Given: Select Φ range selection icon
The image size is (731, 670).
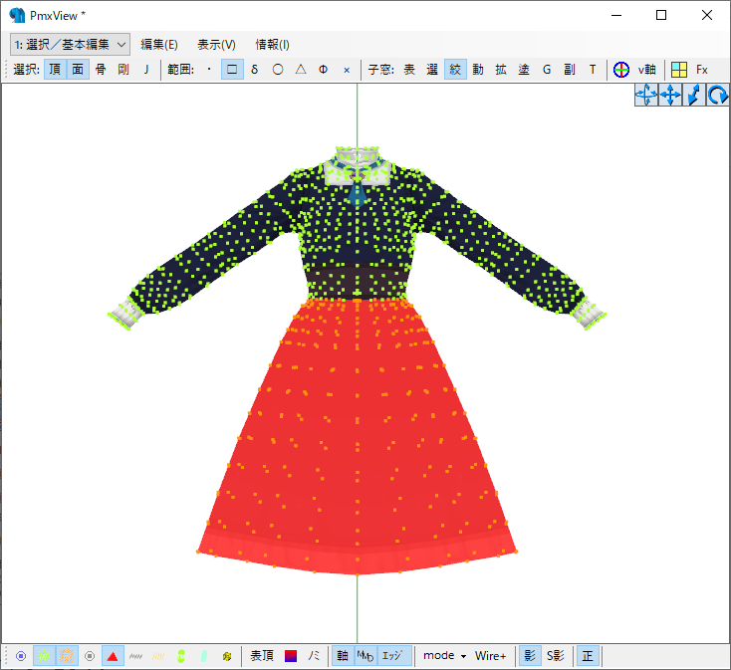Looking at the screenshot, I should 323,70.
